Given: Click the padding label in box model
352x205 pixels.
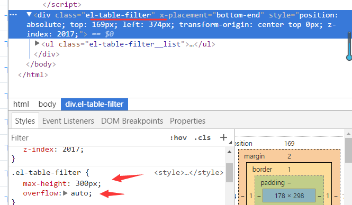Looking at the screenshot, I should click(x=273, y=183).
